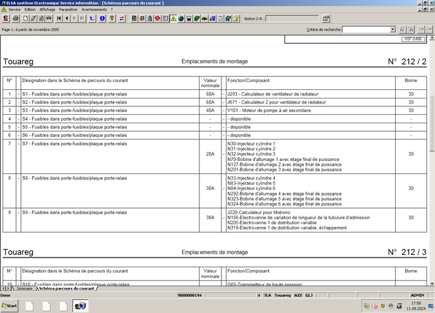Open the Windows Start button
The height and width of the screenshot is (313, 435).
click(x=9, y=306)
